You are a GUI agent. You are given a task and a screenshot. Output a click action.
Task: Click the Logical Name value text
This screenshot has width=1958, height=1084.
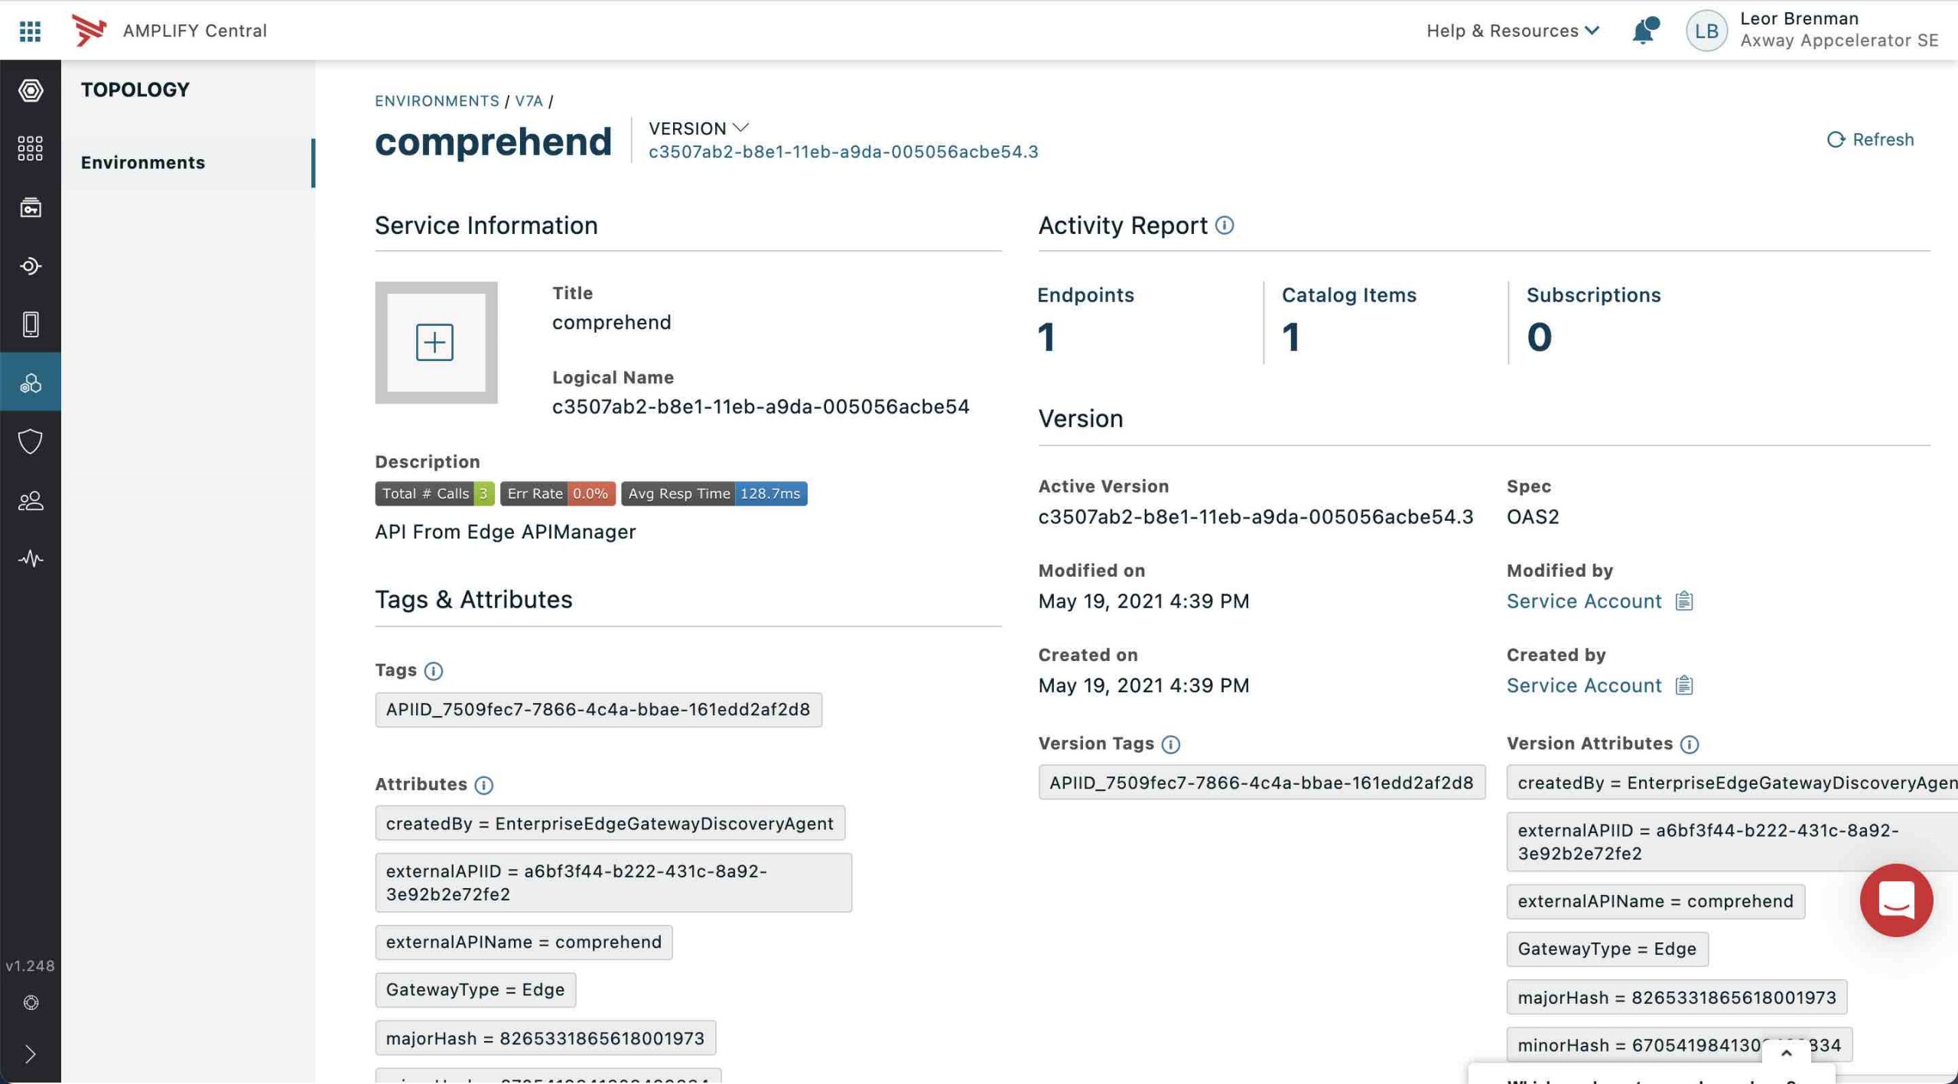(x=760, y=406)
